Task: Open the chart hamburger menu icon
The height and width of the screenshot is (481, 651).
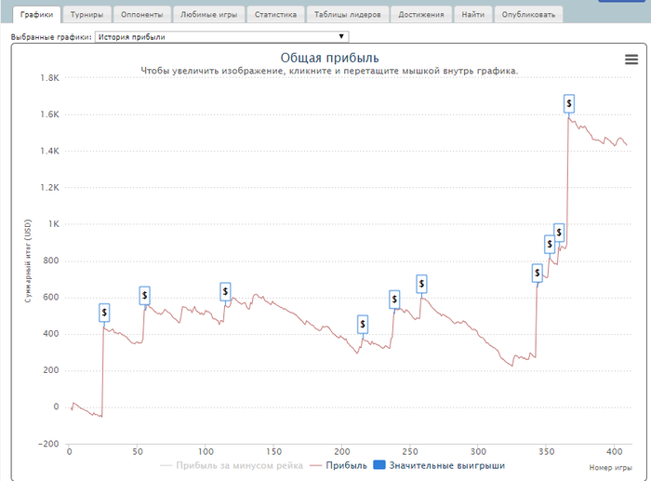Action: tap(631, 60)
